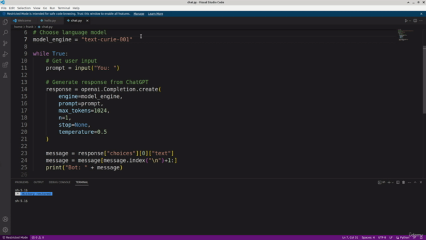Kill terminal with trash icon
This screenshot has width=426, height=240.
tap(403, 182)
